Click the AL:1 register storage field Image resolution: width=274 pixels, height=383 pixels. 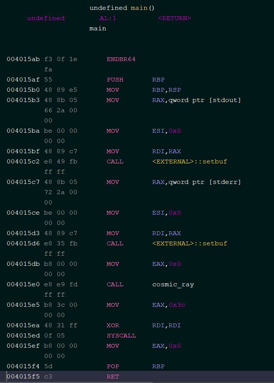point(108,18)
